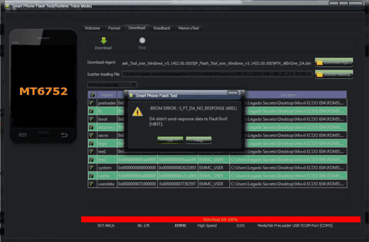Toggle the userdata partition checkbox
The height and width of the screenshot is (242, 369).
click(x=91, y=184)
